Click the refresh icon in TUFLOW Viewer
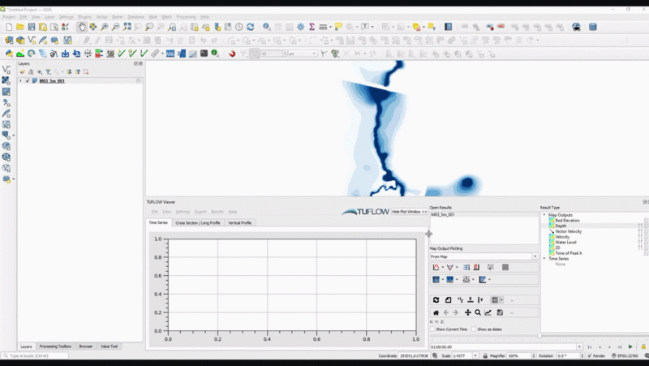The image size is (649, 366). [436, 300]
